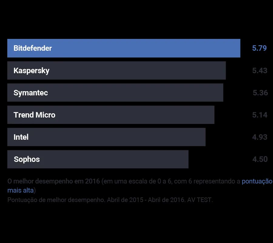
Task: Click the Sophos score 4.50
Action: click(260, 159)
